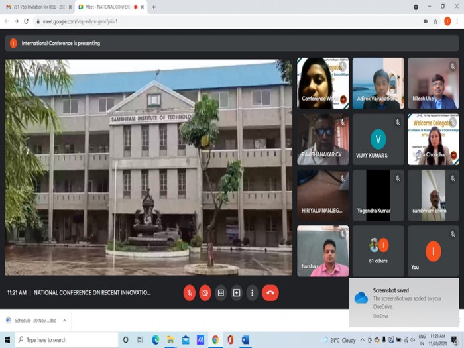464x348 pixels.
Task: Reload the page with the refresh icon
Action: (x=26, y=21)
